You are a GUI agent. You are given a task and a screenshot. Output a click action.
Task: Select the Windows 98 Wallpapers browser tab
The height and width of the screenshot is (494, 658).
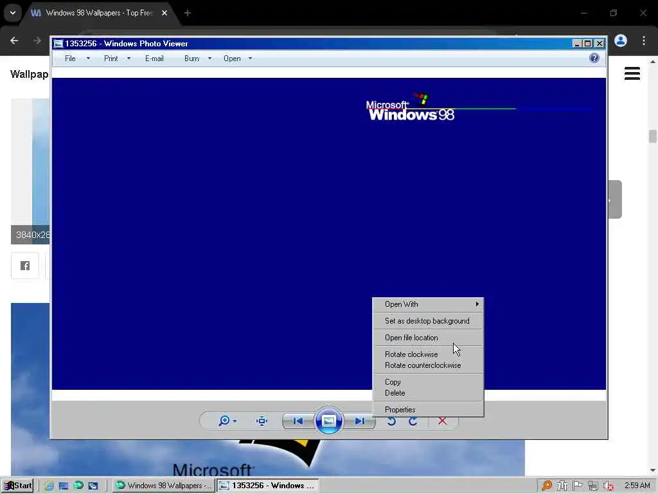tap(100, 13)
